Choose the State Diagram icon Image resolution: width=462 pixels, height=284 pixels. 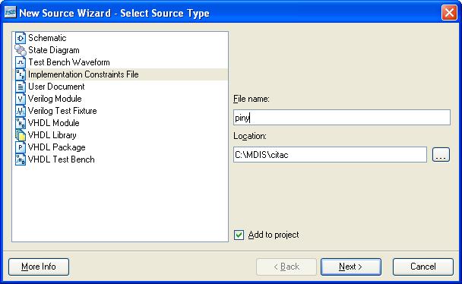[x=21, y=50]
